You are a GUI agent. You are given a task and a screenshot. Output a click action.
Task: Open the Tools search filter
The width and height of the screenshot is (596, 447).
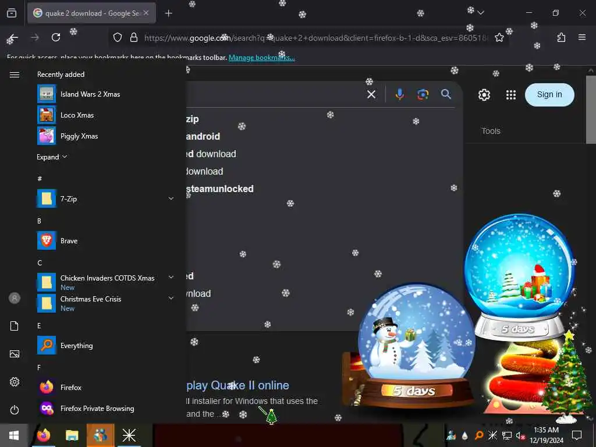click(x=491, y=131)
